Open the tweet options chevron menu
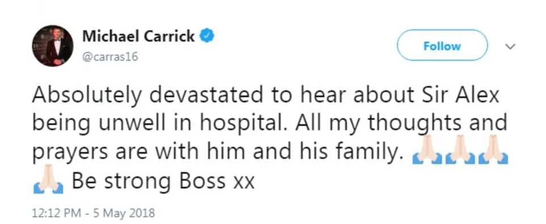 pyautogui.click(x=510, y=47)
